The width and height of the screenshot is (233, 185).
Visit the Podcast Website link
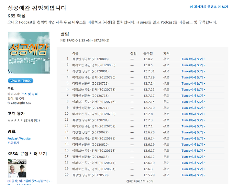tap(19, 139)
